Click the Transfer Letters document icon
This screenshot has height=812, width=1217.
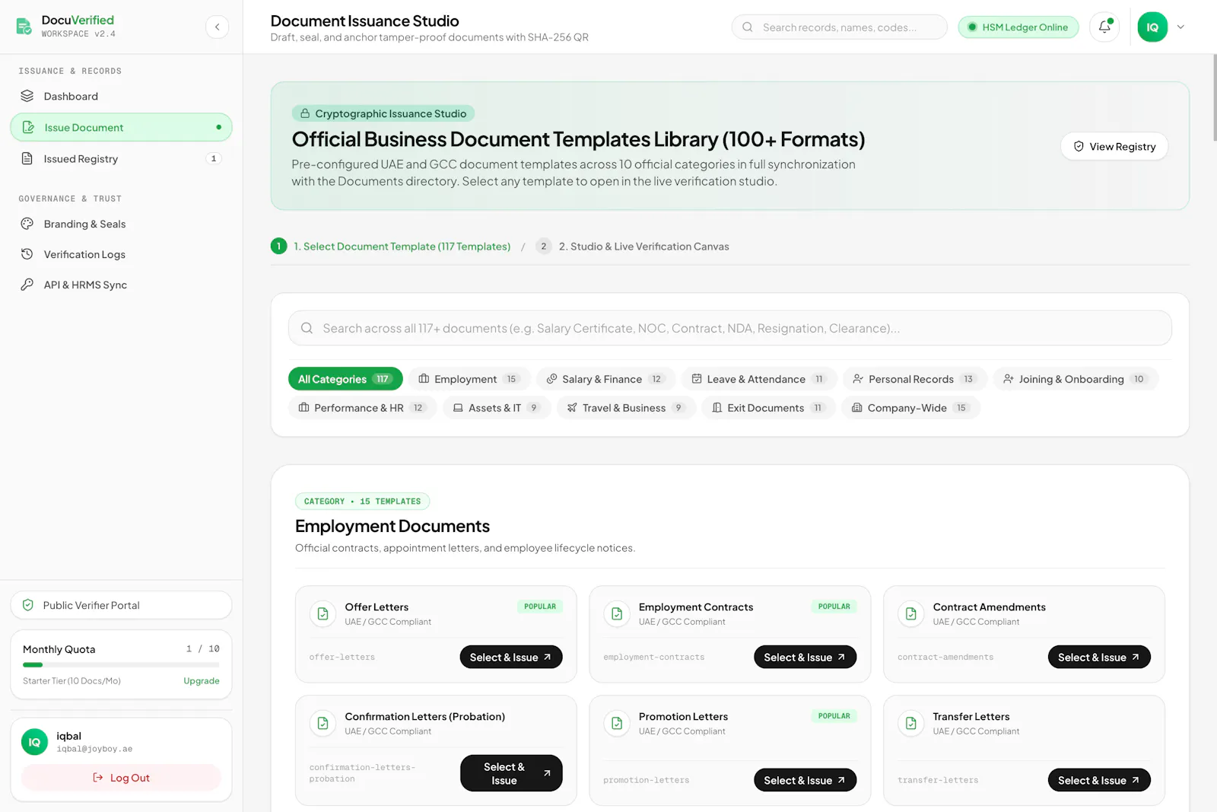pyautogui.click(x=910, y=723)
